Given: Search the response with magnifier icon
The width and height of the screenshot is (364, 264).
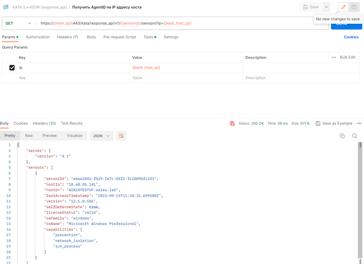Looking at the screenshot, I should (355, 136).
